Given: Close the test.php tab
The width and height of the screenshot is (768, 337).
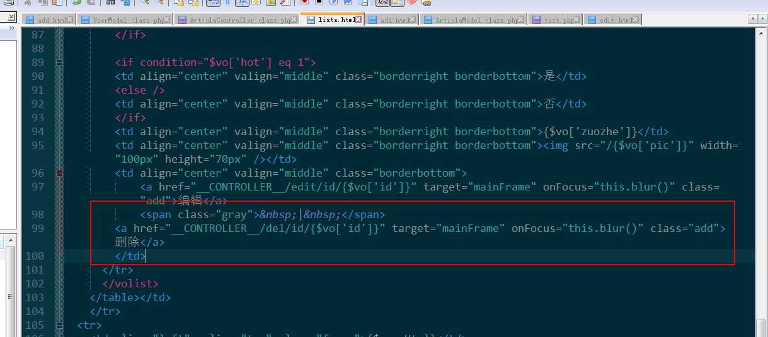Looking at the screenshot, I should (x=578, y=20).
